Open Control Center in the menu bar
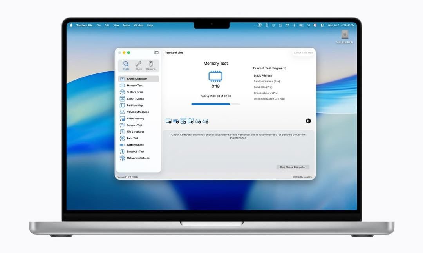This screenshot has width=423, height=253. 322,25
